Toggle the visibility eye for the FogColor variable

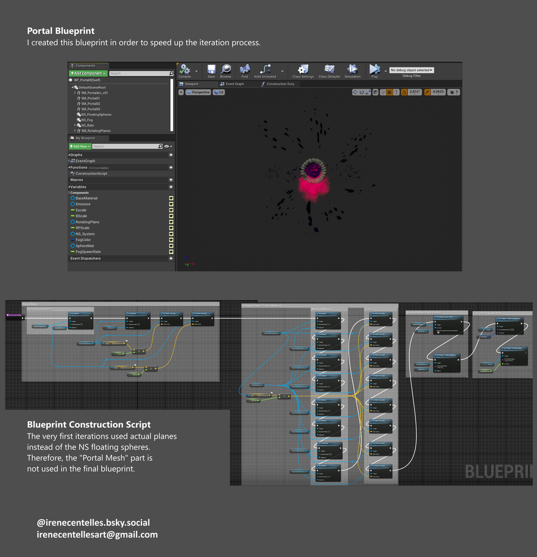click(x=171, y=240)
